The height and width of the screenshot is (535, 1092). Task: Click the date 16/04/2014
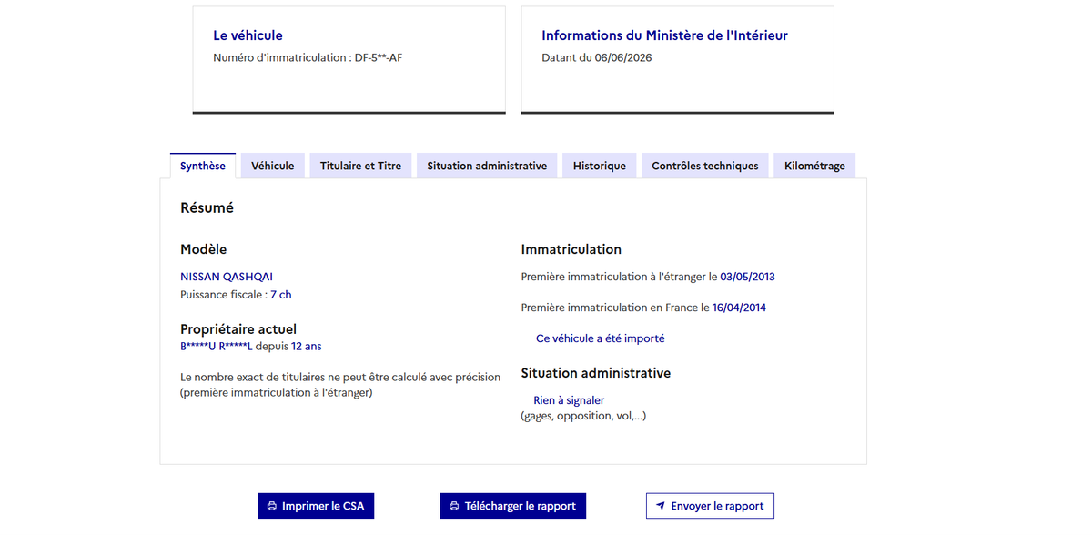point(739,308)
